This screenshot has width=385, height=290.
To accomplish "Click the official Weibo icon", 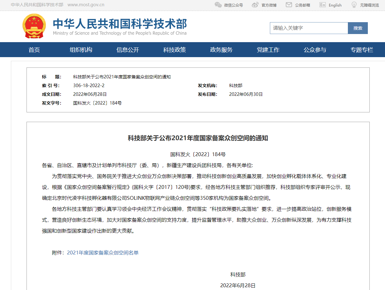I will click(x=255, y=5).
